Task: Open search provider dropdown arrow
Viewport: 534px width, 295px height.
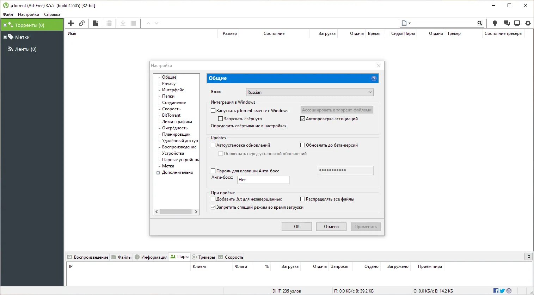Action: 410,23
